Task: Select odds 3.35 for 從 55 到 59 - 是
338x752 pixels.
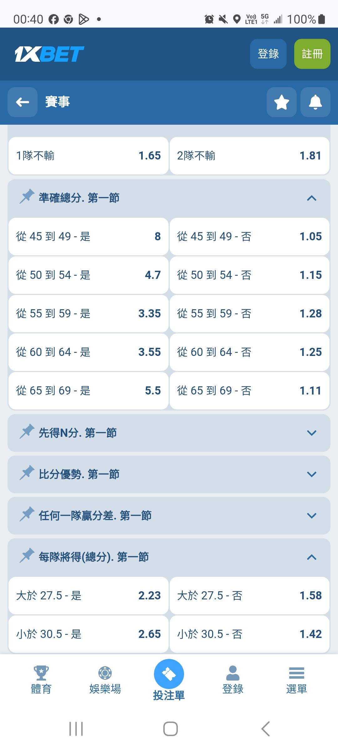Action: pos(88,314)
